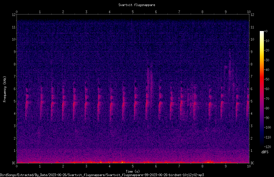Viewport: 274px width, 177px height.
Task: Click the '7' tick on the left frequency axis
Action: point(15,76)
